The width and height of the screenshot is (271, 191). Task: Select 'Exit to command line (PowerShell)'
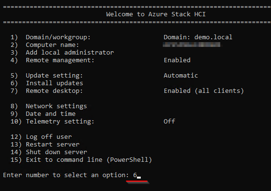pos(81,160)
